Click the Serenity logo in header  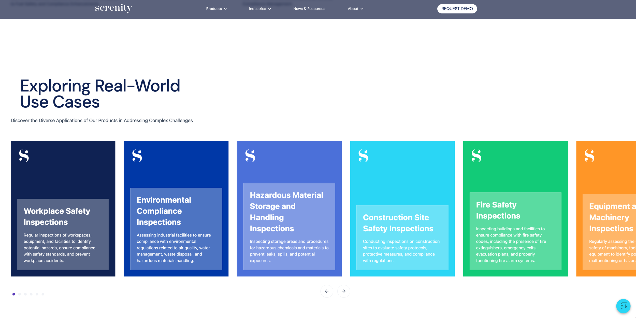(x=113, y=8)
